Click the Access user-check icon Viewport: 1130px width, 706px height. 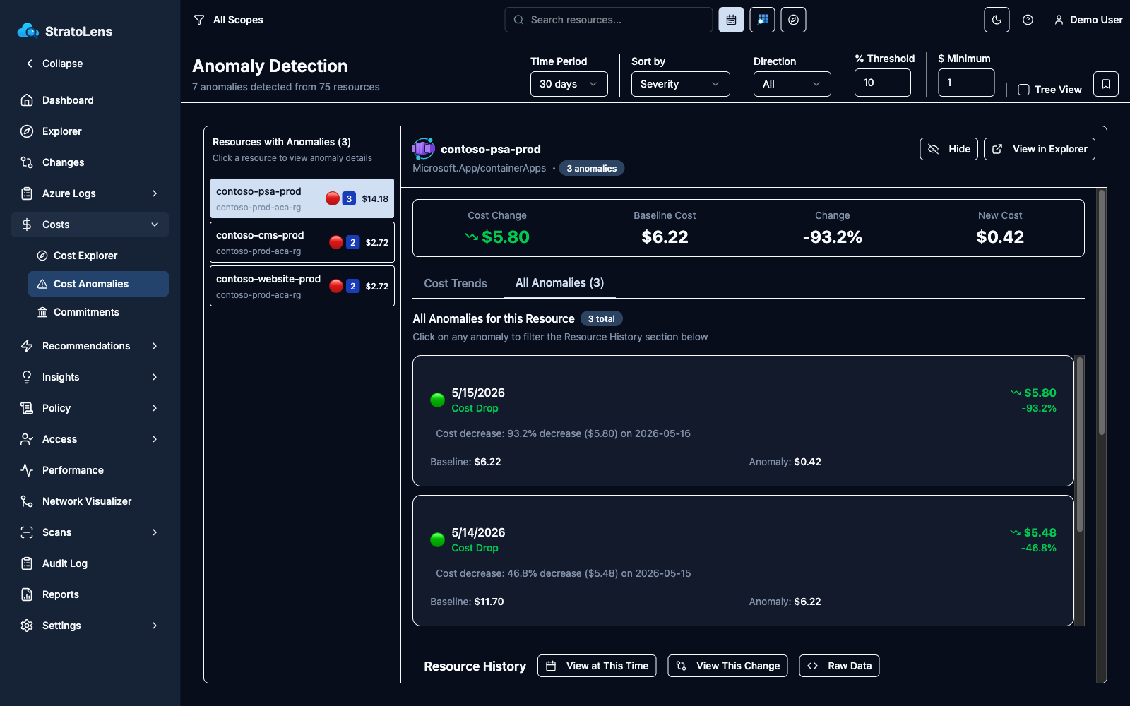tap(27, 439)
